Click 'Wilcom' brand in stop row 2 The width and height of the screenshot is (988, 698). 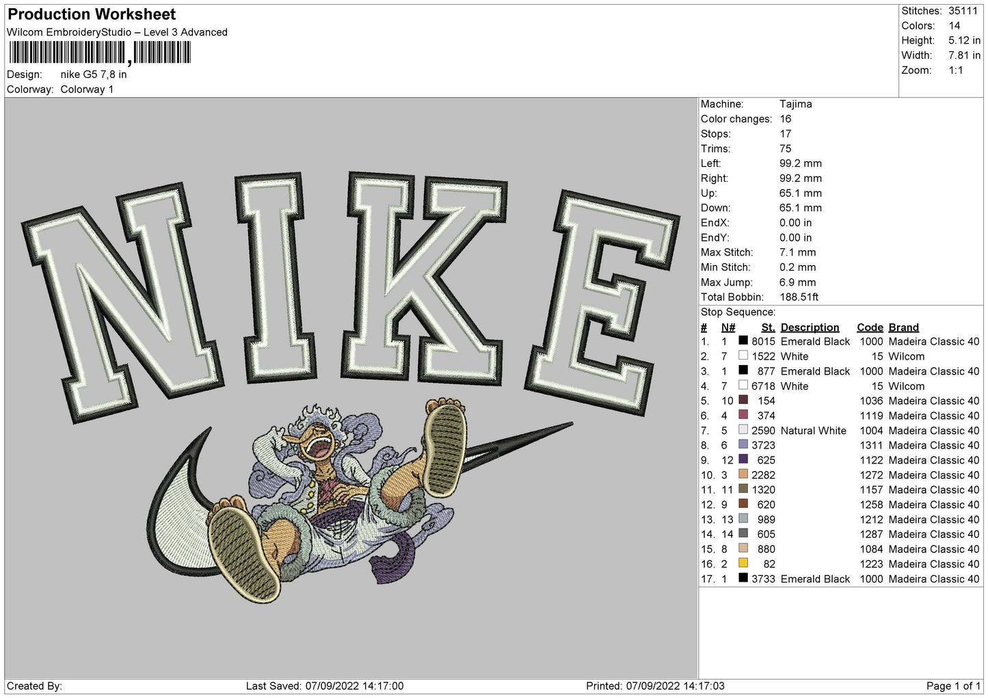[907, 356]
